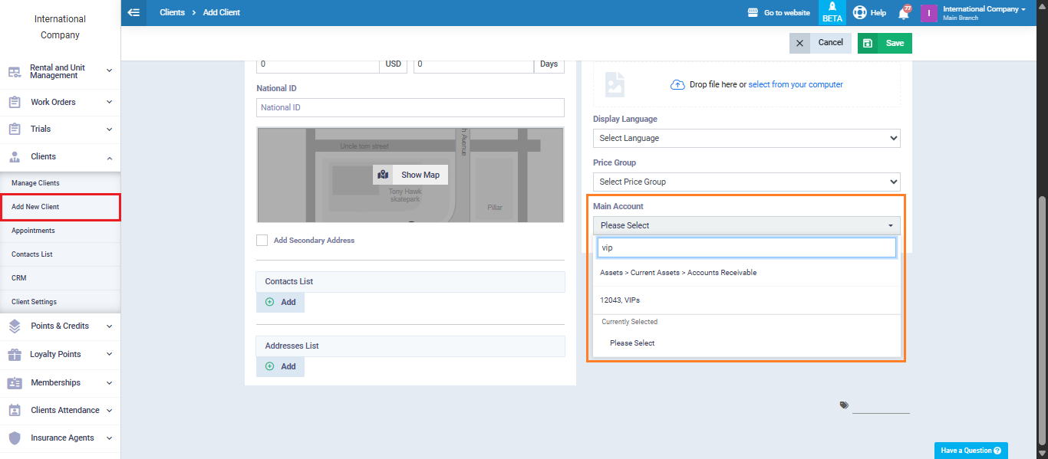Click select from your computer link

point(796,84)
